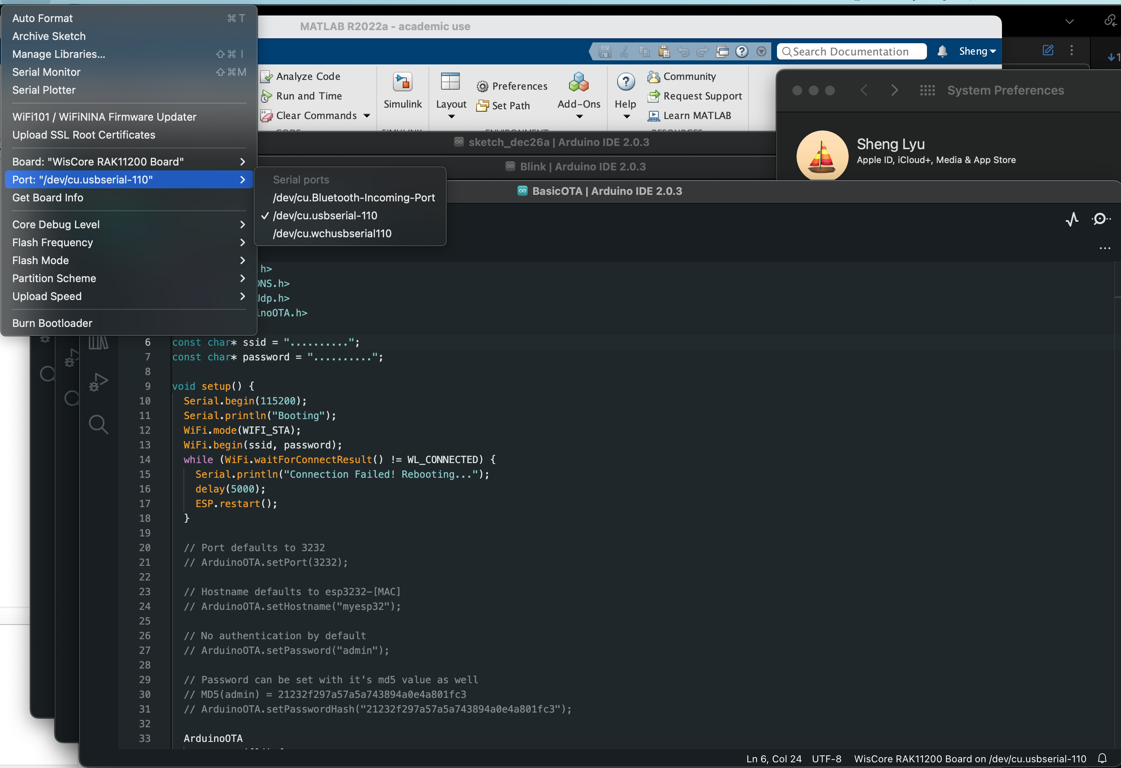Viewport: 1121px width, 768px height.
Task: Open the Serial Plotter icon in toolbar
Action: tap(1072, 219)
